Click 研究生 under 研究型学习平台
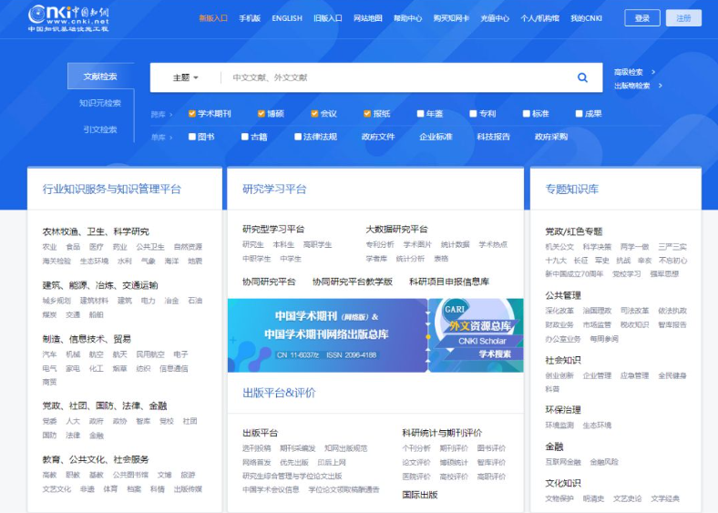718x513 pixels. click(253, 244)
